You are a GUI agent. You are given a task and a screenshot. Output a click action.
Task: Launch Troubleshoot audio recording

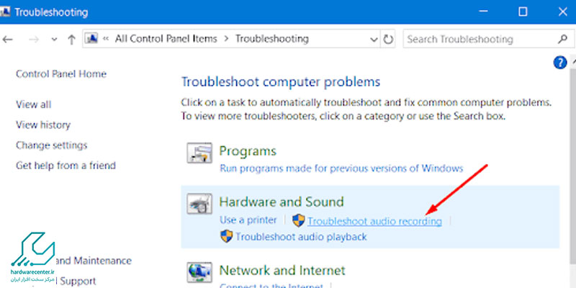374,221
